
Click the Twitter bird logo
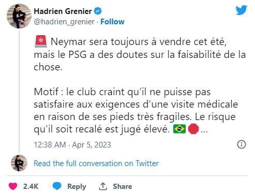[x=242, y=10]
